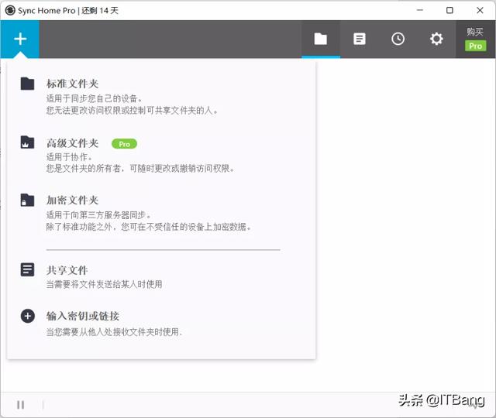Click the Sync app logo in title bar

[10, 10]
